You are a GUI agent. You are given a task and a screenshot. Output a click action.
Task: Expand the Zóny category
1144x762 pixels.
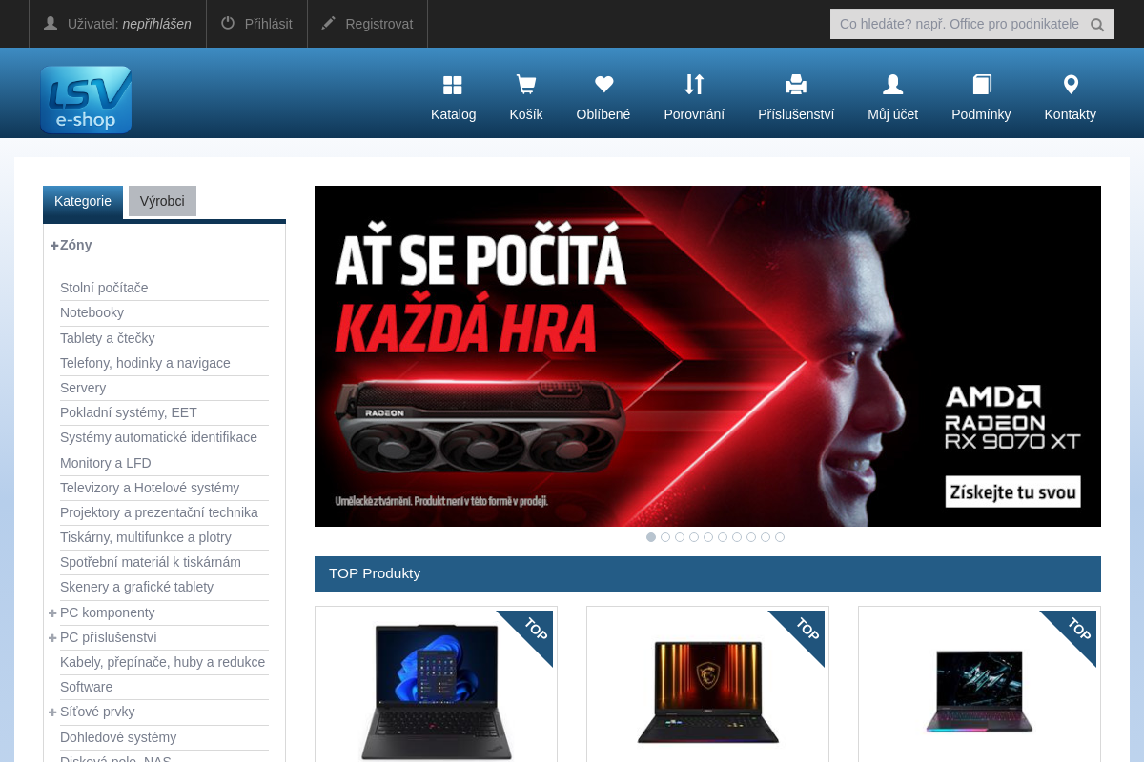coord(54,245)
